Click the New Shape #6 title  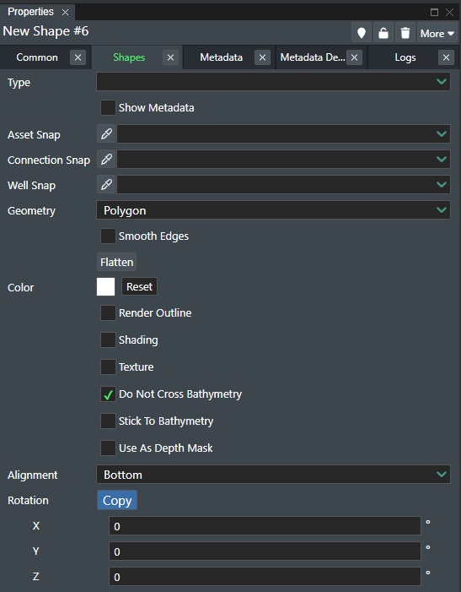coord(46,31)
